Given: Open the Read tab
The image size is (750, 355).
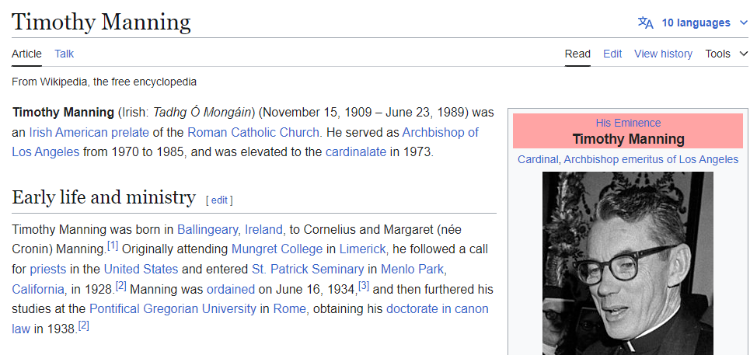Looking at the screenshot, I should click(x=577, y=54).
